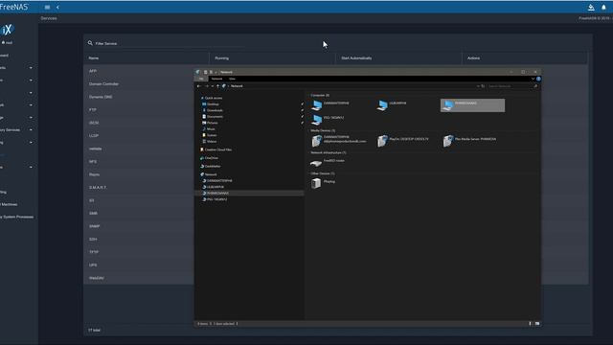The height and width of the screenshot is (345, 613).
Task: Select the S.M.A.R.T. service row
Action: (139, 188)
